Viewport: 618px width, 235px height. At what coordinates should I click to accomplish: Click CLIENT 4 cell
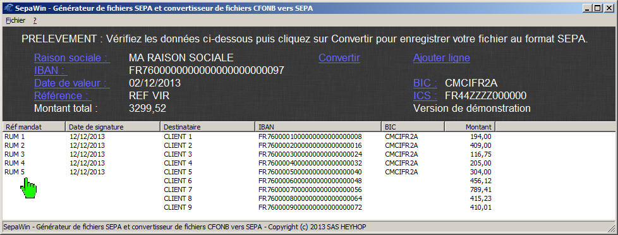point(178,163)
